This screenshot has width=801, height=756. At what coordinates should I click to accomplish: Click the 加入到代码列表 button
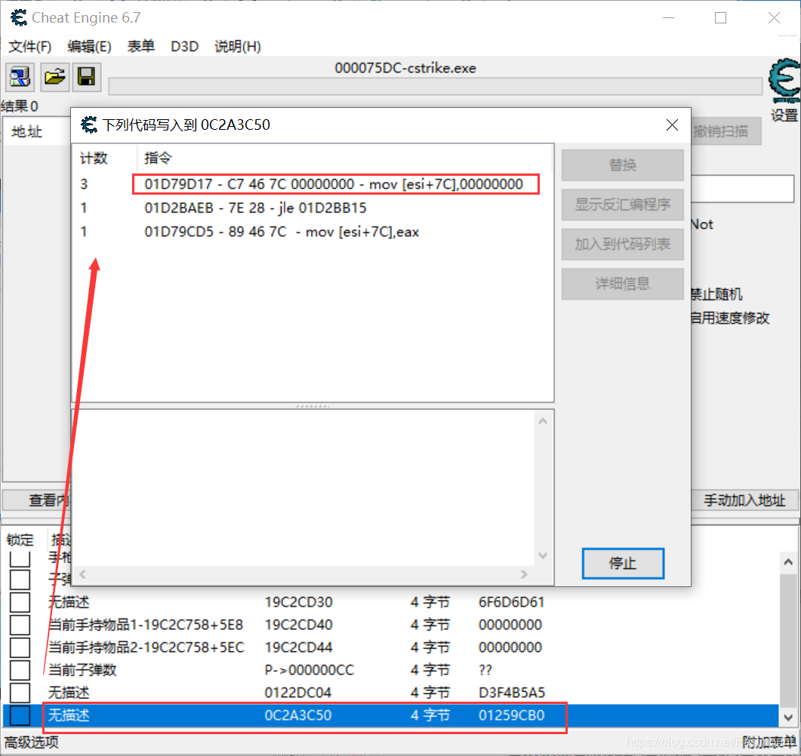[622, 244]
